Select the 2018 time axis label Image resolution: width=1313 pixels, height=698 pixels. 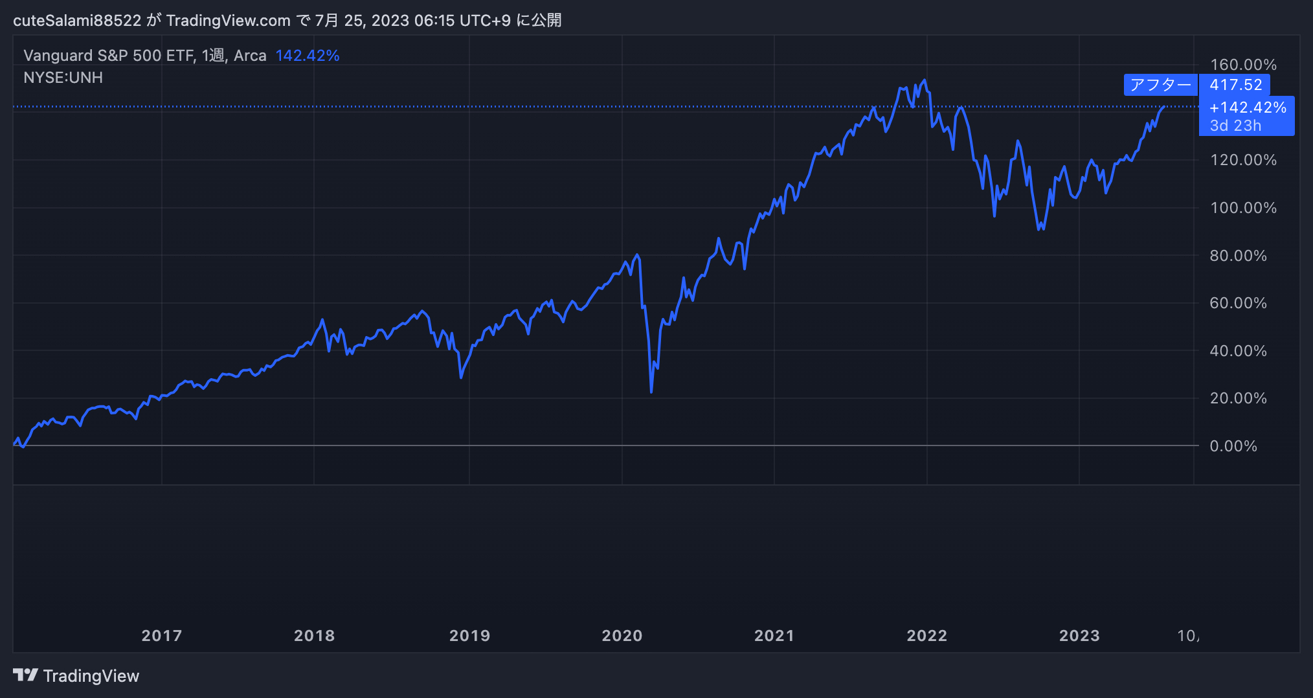[x=314, y=636]
